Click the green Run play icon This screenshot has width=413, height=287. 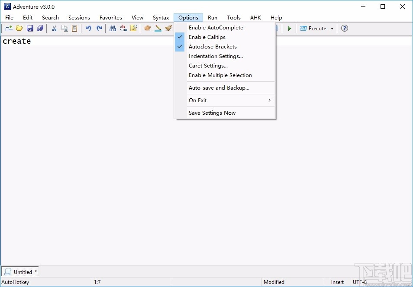pos(290,29)
